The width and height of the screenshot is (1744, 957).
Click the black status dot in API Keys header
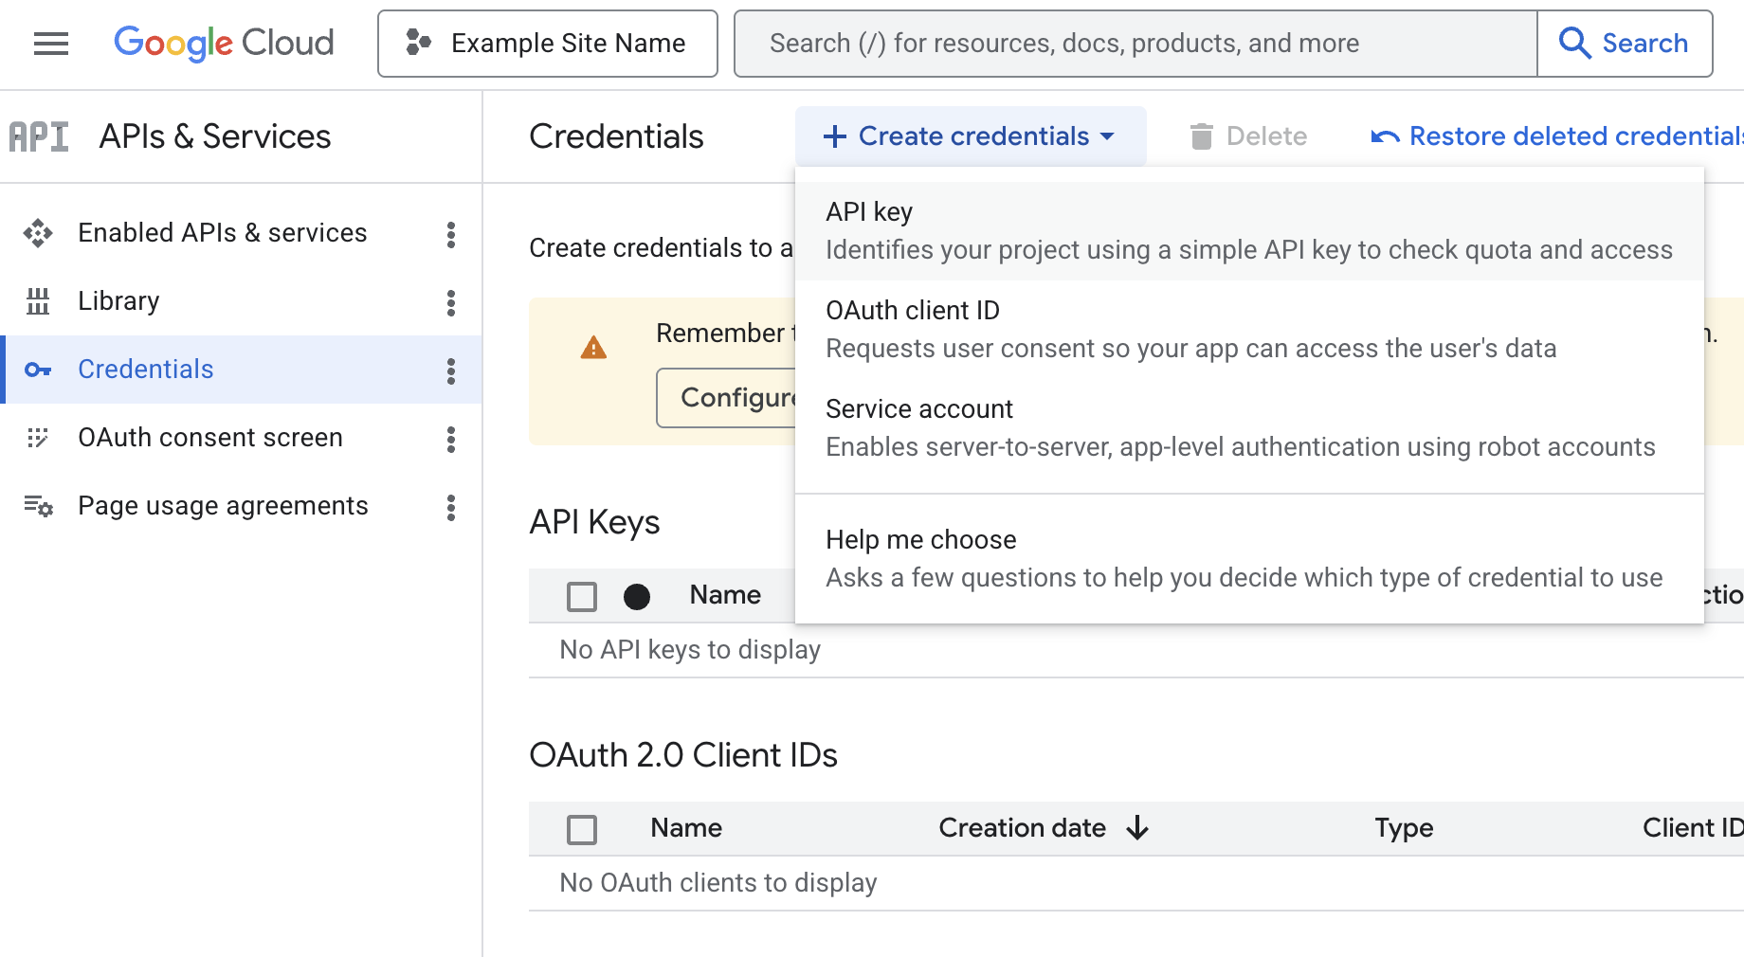pos(637,596)
